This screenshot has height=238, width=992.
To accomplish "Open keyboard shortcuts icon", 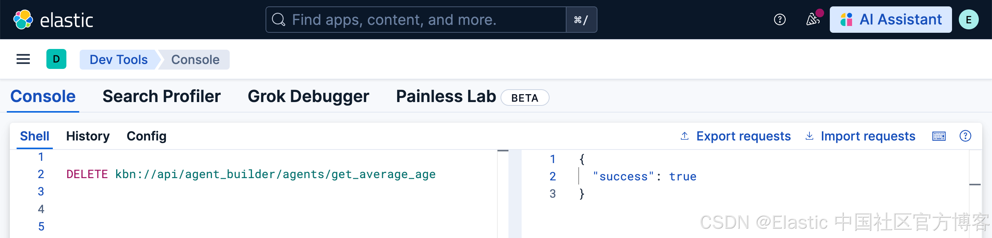I will (938, 136).
